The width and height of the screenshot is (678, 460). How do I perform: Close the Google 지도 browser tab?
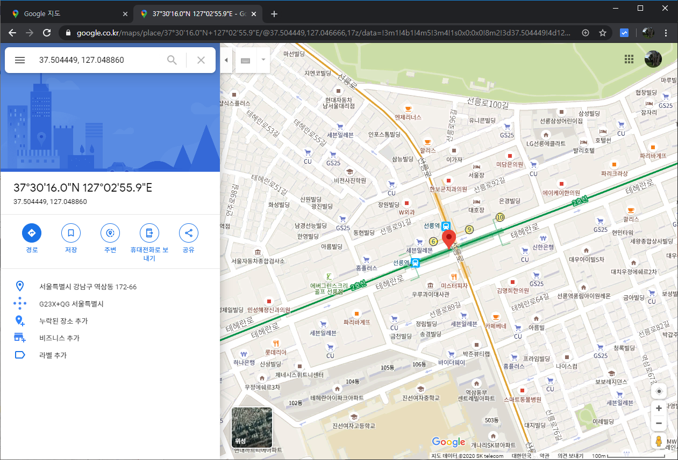125,14
